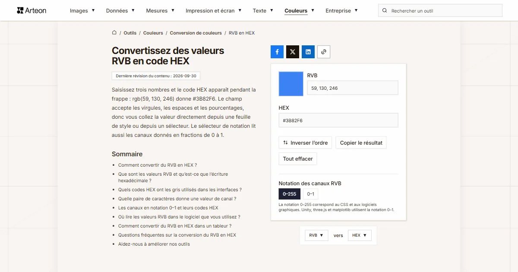Jump to Comment convertir du RVB en HEX
Image resolution: width=518 pixels, height=272 pixels.
tap(158, 165)
